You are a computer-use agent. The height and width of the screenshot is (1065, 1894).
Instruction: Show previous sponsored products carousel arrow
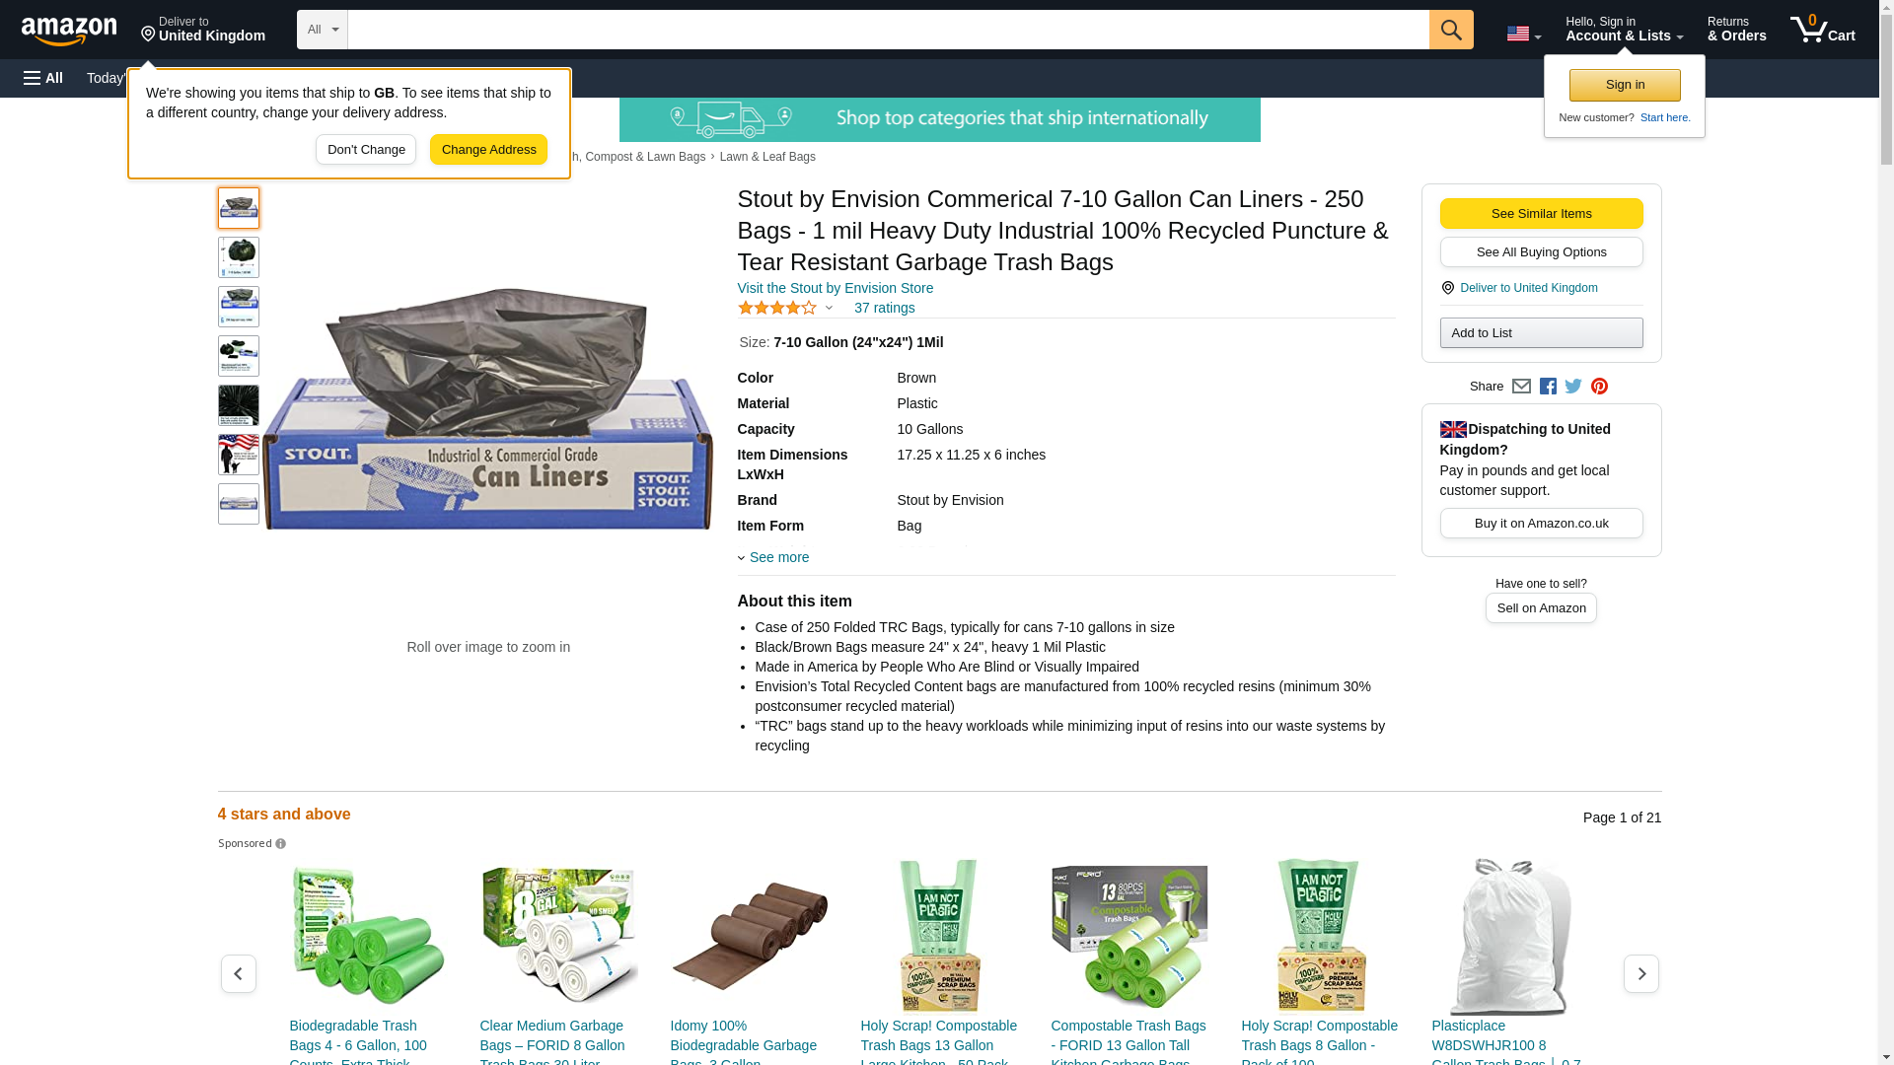point(238,973)
